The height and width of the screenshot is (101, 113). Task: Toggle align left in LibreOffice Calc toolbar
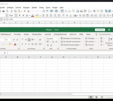click(43, 15)
